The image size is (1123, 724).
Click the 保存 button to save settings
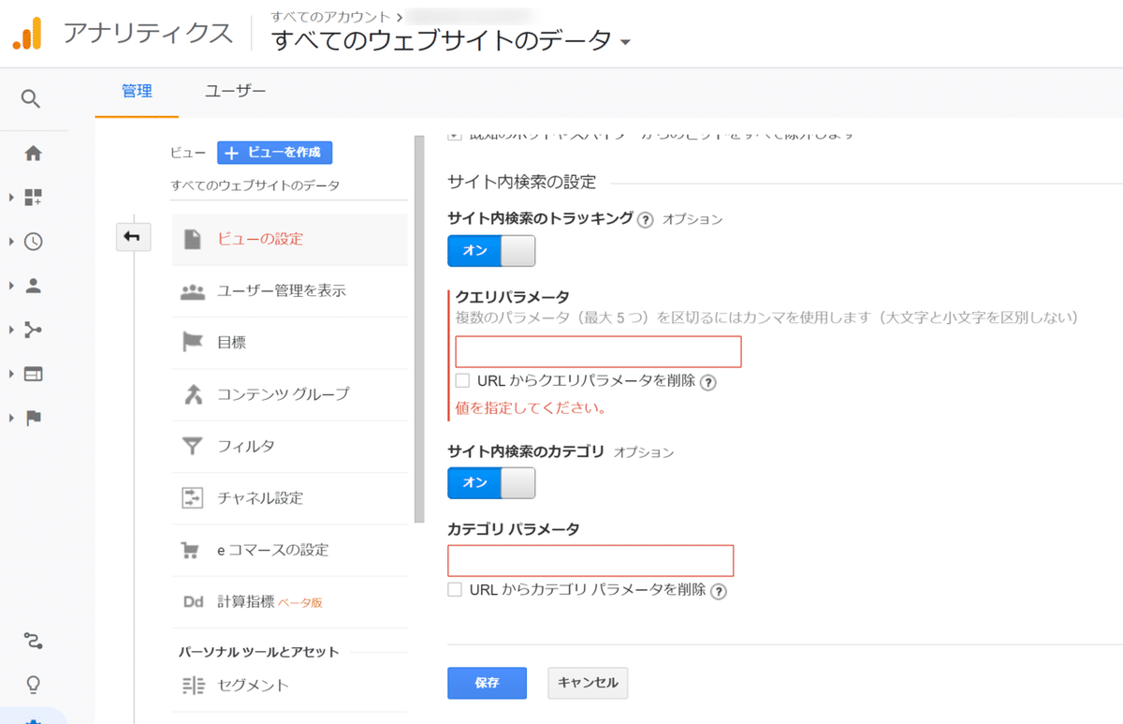click(486, 683)
